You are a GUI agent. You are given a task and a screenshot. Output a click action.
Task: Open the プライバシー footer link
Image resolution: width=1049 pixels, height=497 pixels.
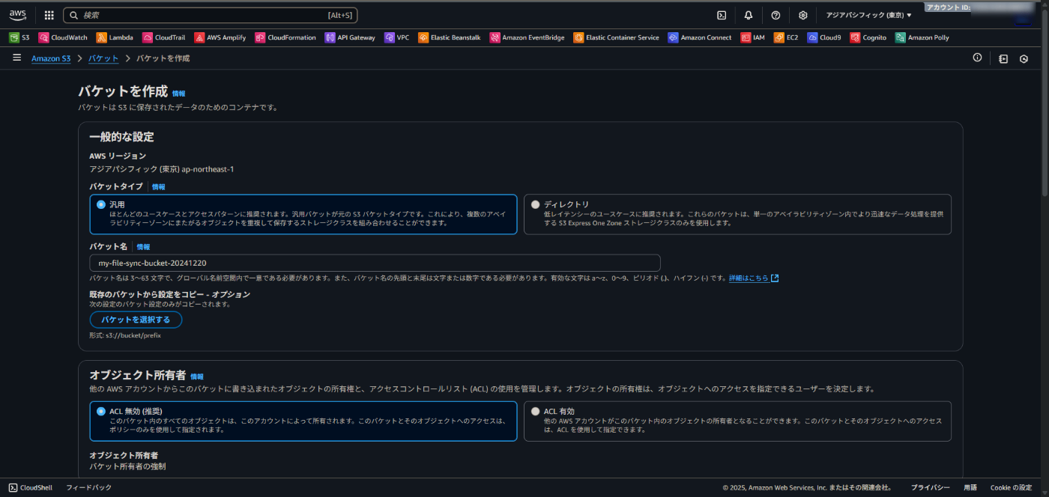tap(931, 487)
